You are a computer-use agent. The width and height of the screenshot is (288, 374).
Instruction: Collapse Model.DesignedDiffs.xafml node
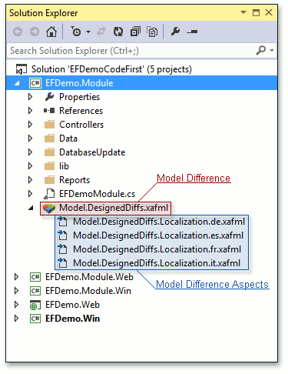[x=31, y=208]
